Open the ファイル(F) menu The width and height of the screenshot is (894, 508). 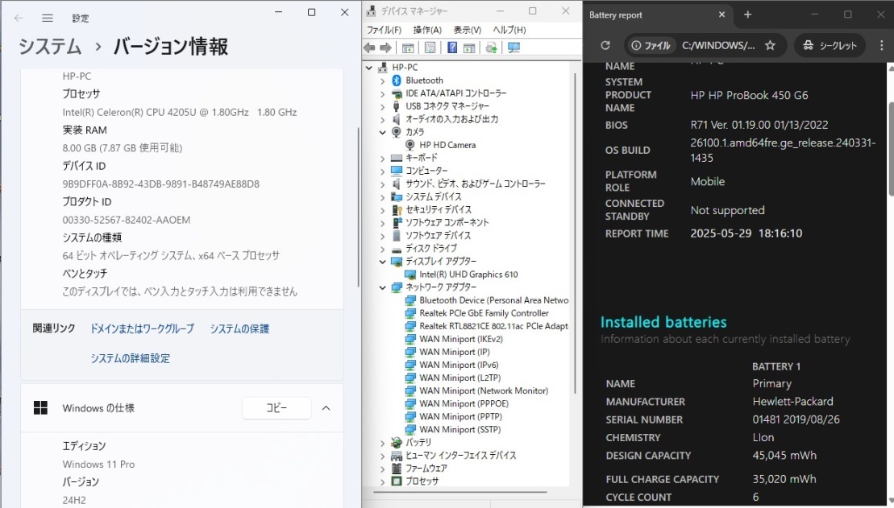(384, 30)
